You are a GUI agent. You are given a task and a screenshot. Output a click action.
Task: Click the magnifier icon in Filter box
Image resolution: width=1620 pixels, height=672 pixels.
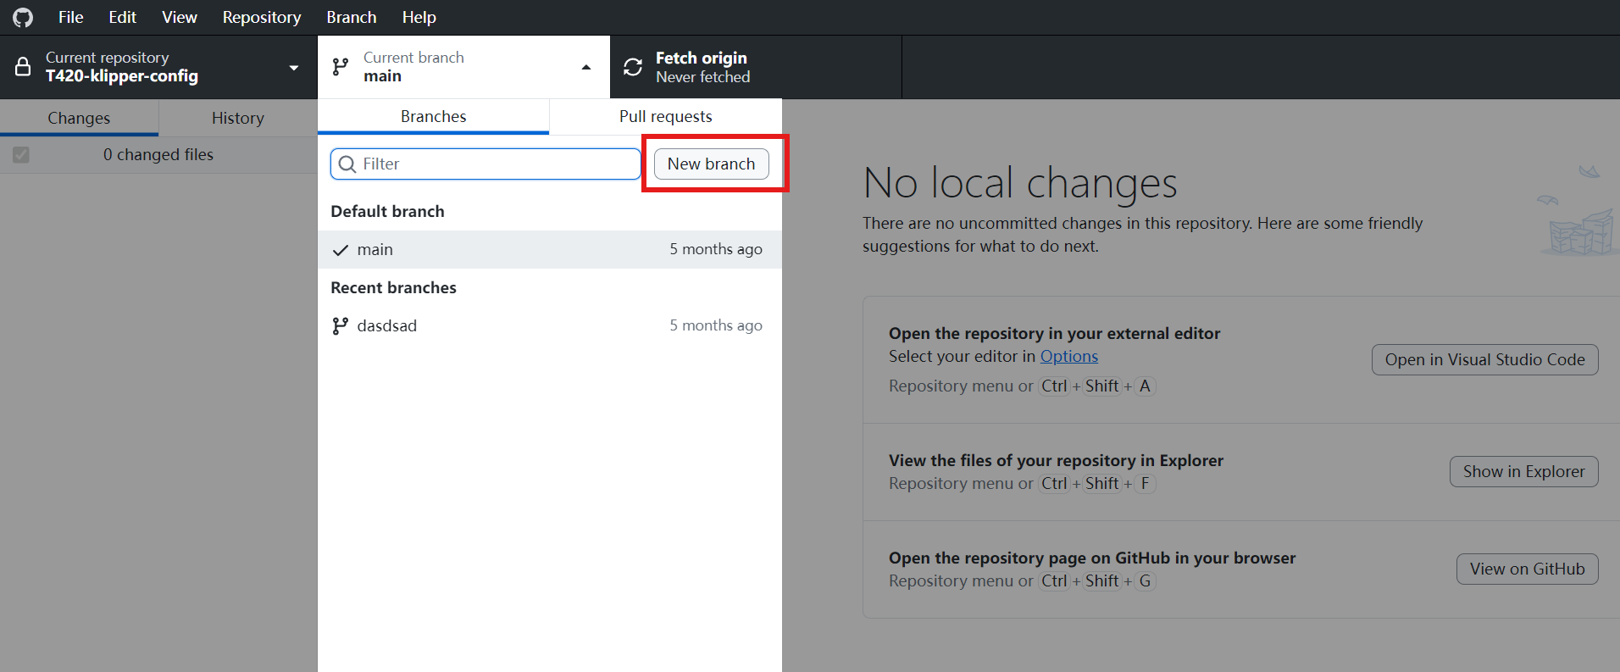347,164
